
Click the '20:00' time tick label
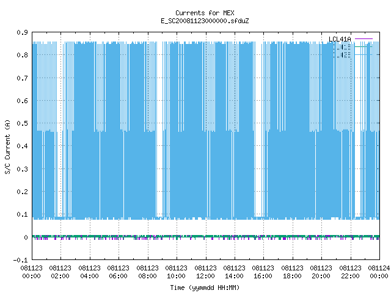(321, 276)
